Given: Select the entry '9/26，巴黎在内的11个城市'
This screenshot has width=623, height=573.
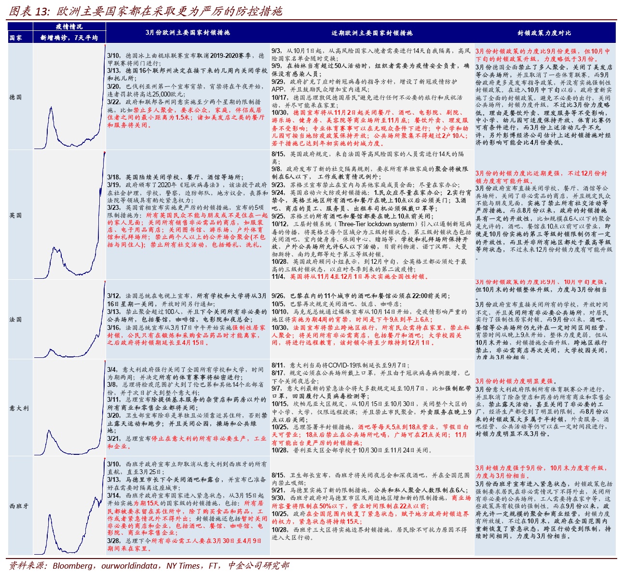Looking at the screenshot, I should [360, 296].
